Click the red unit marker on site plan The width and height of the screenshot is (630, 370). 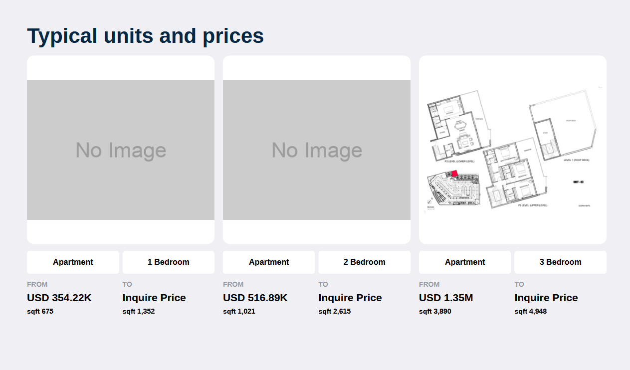454,174
